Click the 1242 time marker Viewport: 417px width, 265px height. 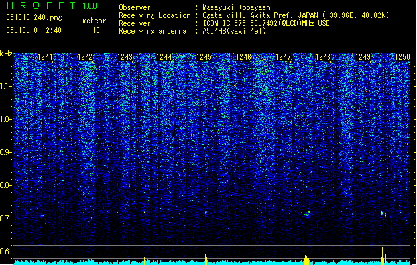tap(85, 57)
